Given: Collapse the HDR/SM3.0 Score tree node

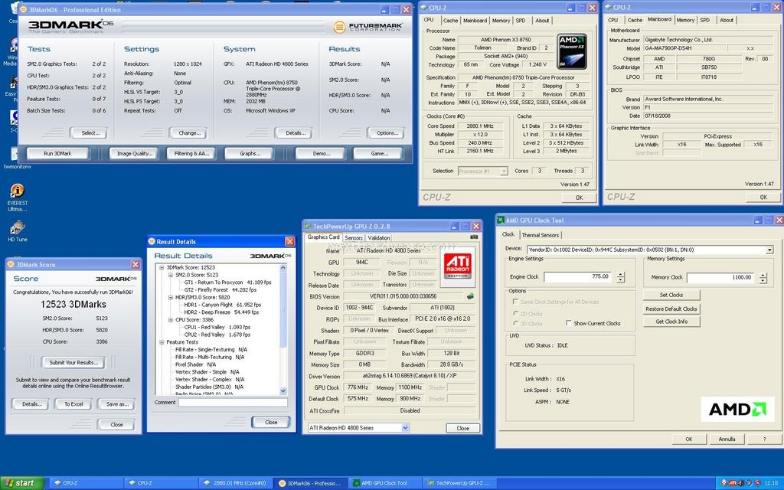Looking at the screenshot, I should [x=171, y=297].
